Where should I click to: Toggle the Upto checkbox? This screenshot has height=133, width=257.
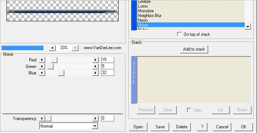[189, 110]
